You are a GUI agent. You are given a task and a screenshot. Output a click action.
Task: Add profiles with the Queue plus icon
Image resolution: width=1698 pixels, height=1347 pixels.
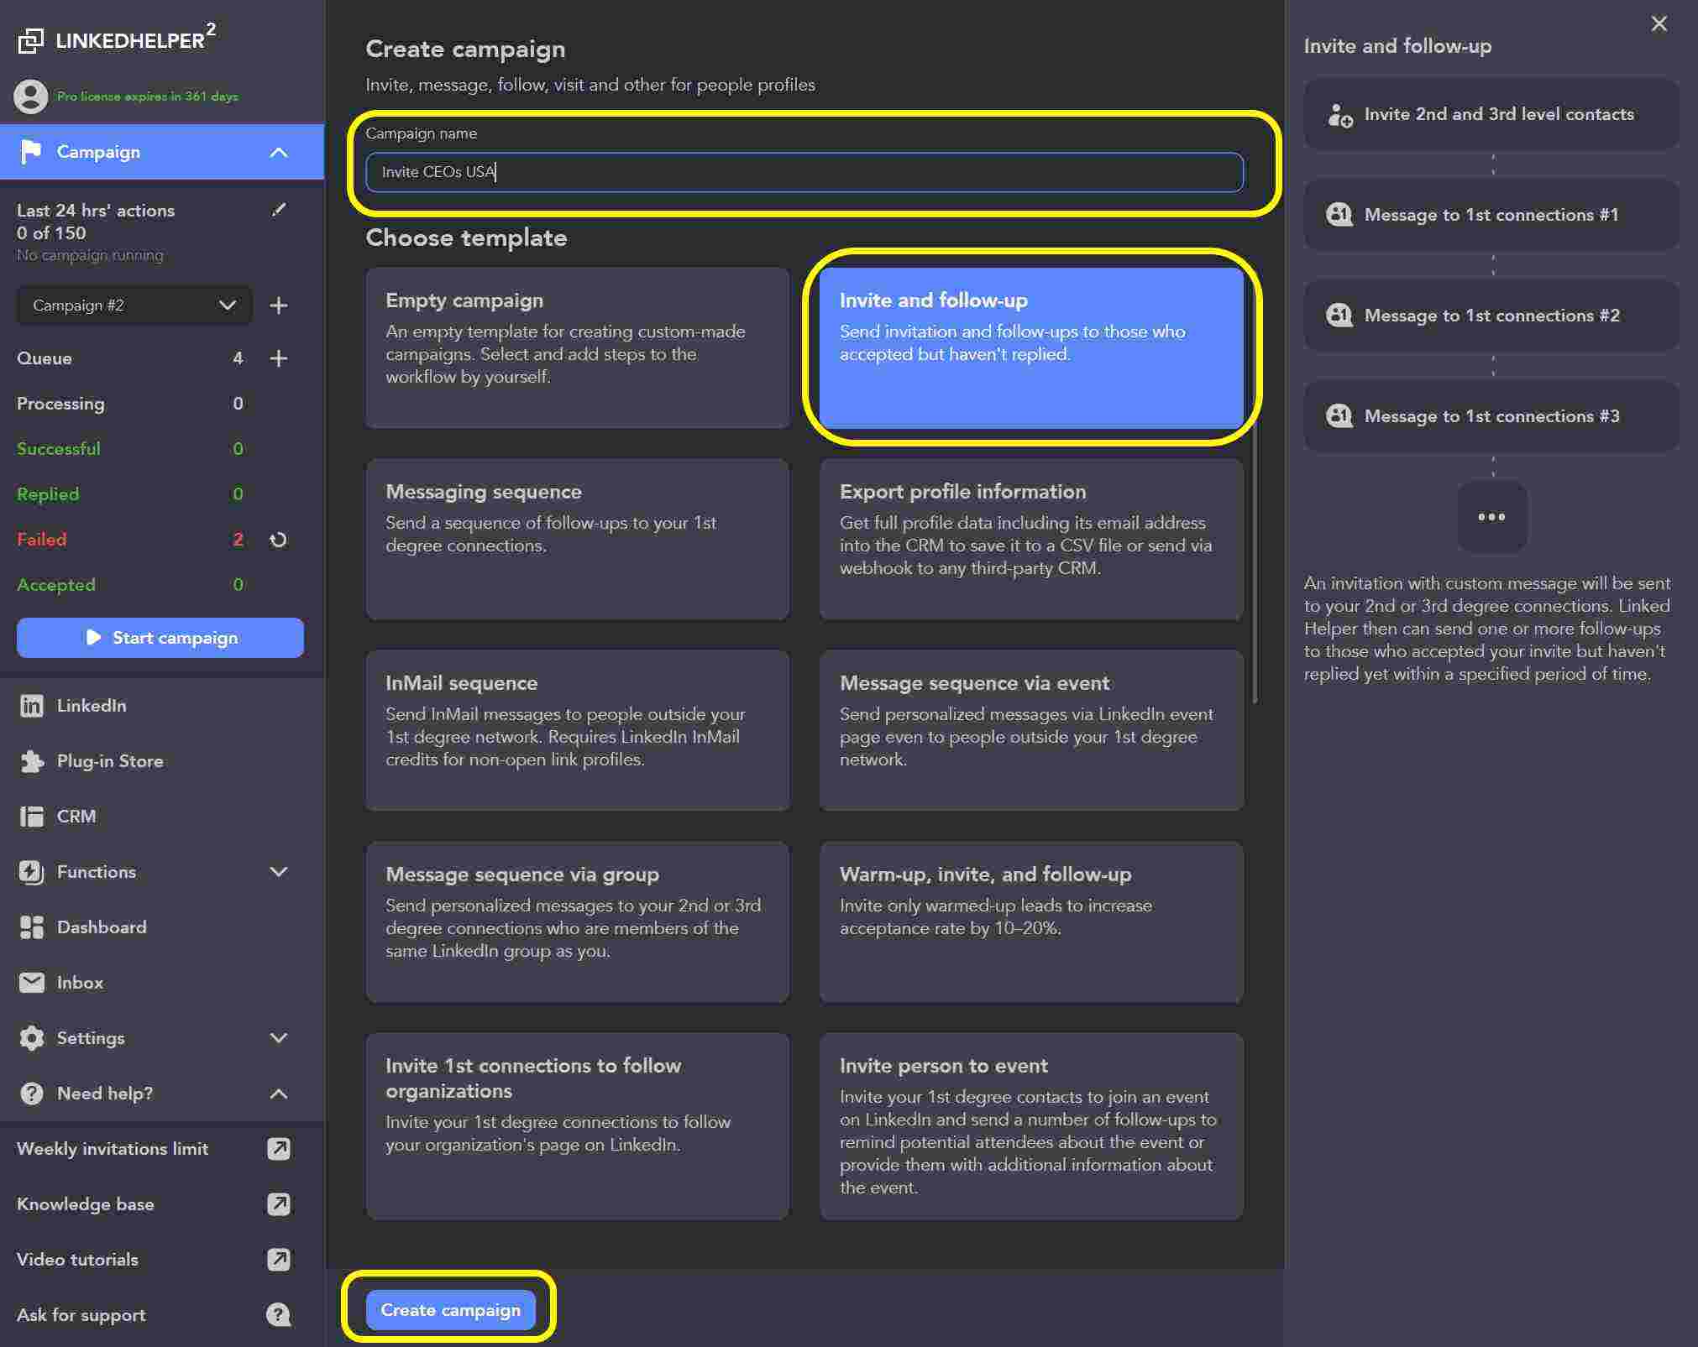pyautogui.click(x=279, y=358)
